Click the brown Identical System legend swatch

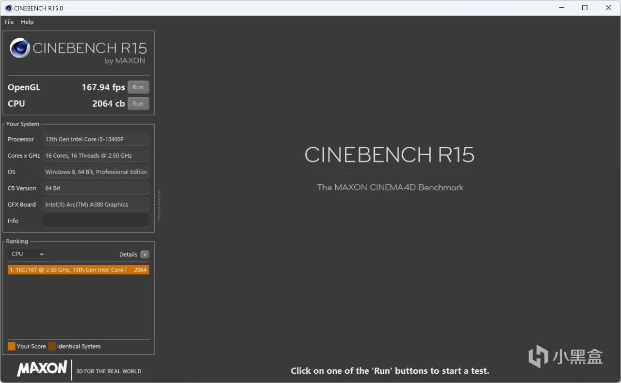(x=51, y=346)
